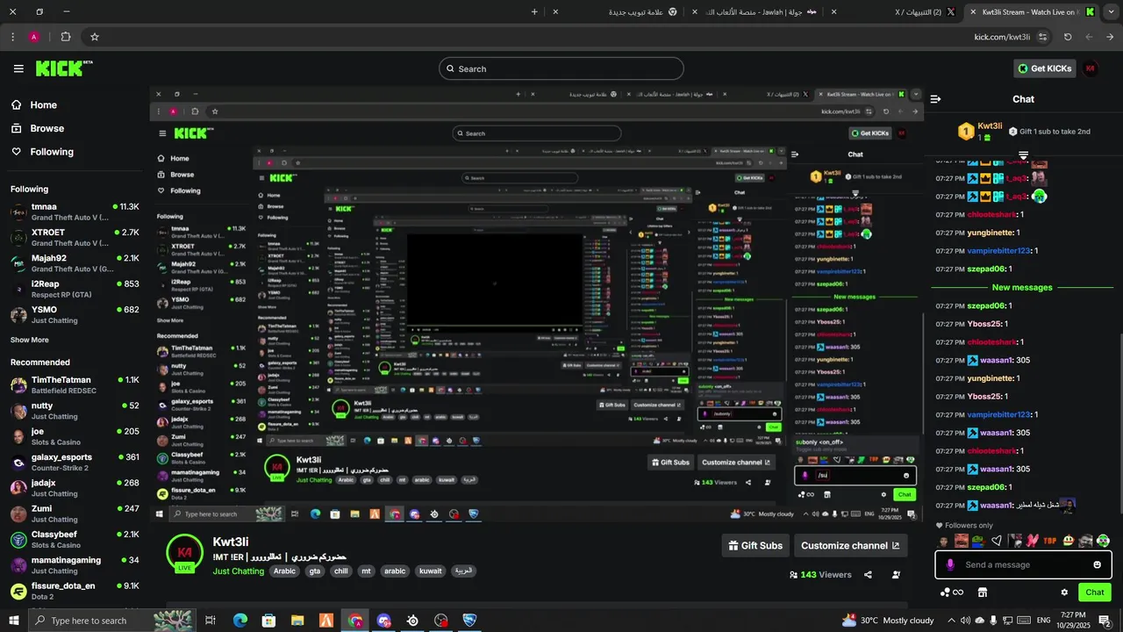Screen dimensions: 1123x632
Task: Open File Explorer from the bottom taskbar
Action: (297, 621)
